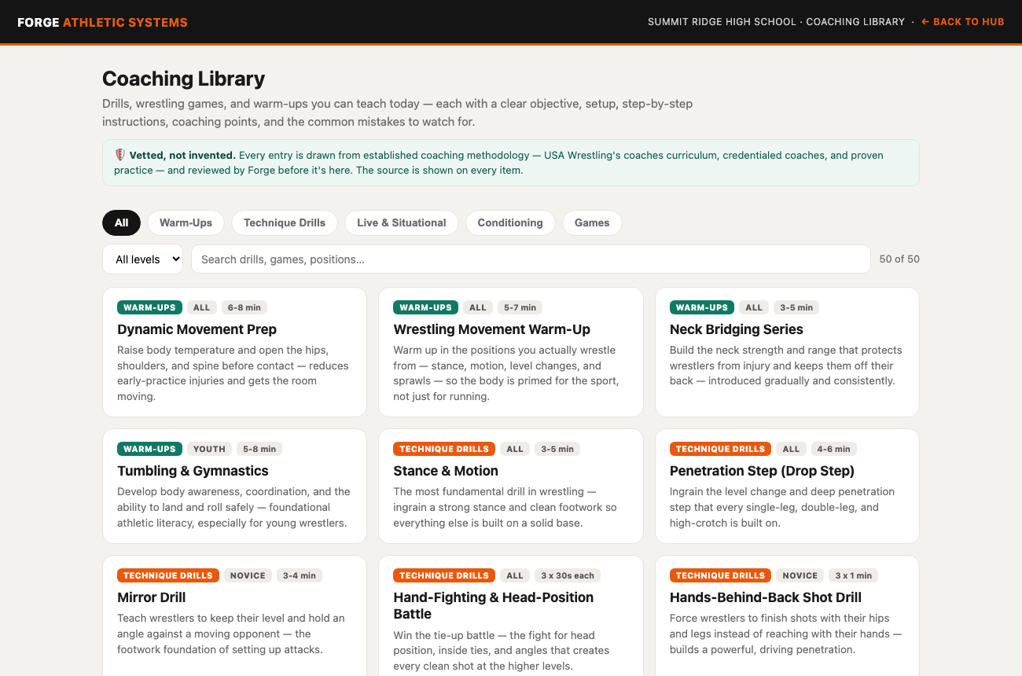Click the 6-8 min duration tag
This screenshot has width=1022, height=676.
pos(244,307)
